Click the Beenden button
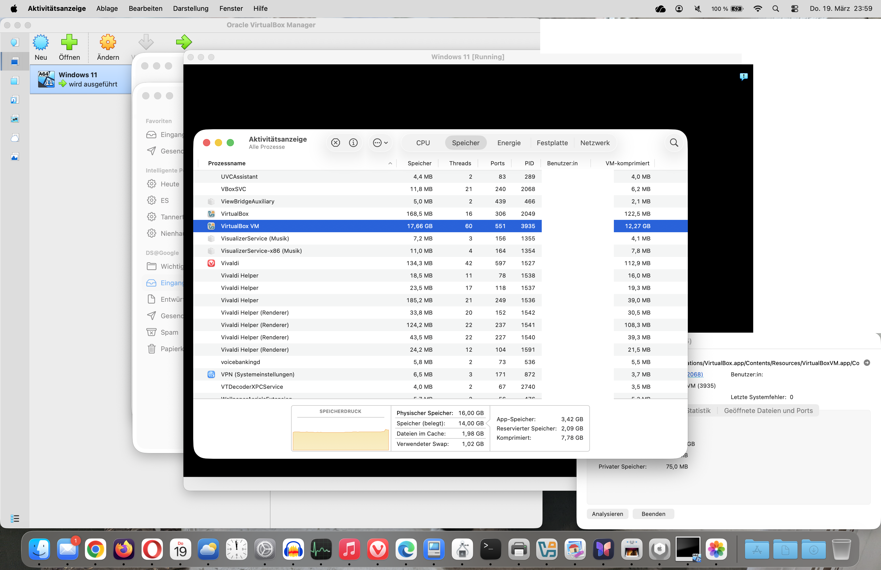 [x=653, y=514]
